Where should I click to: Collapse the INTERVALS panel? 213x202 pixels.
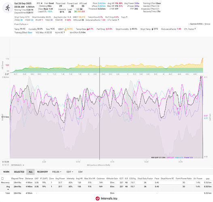tap(18, 165)
